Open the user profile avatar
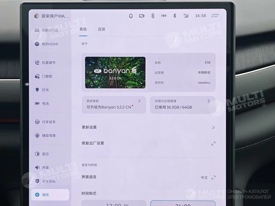 37,16
